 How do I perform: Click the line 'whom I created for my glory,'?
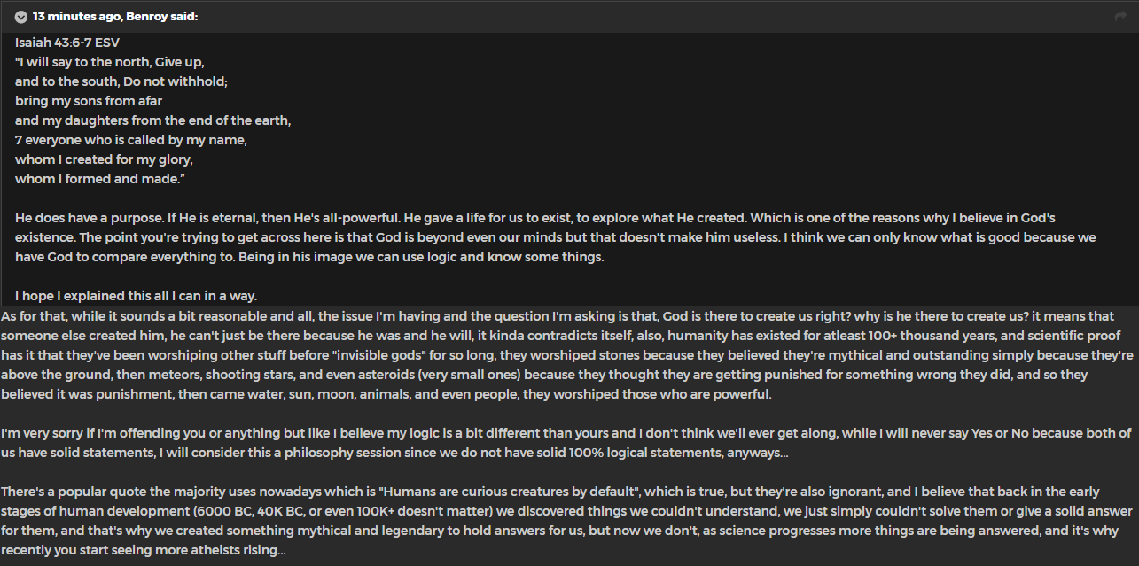pyautogui.click(x=104, y=159)
